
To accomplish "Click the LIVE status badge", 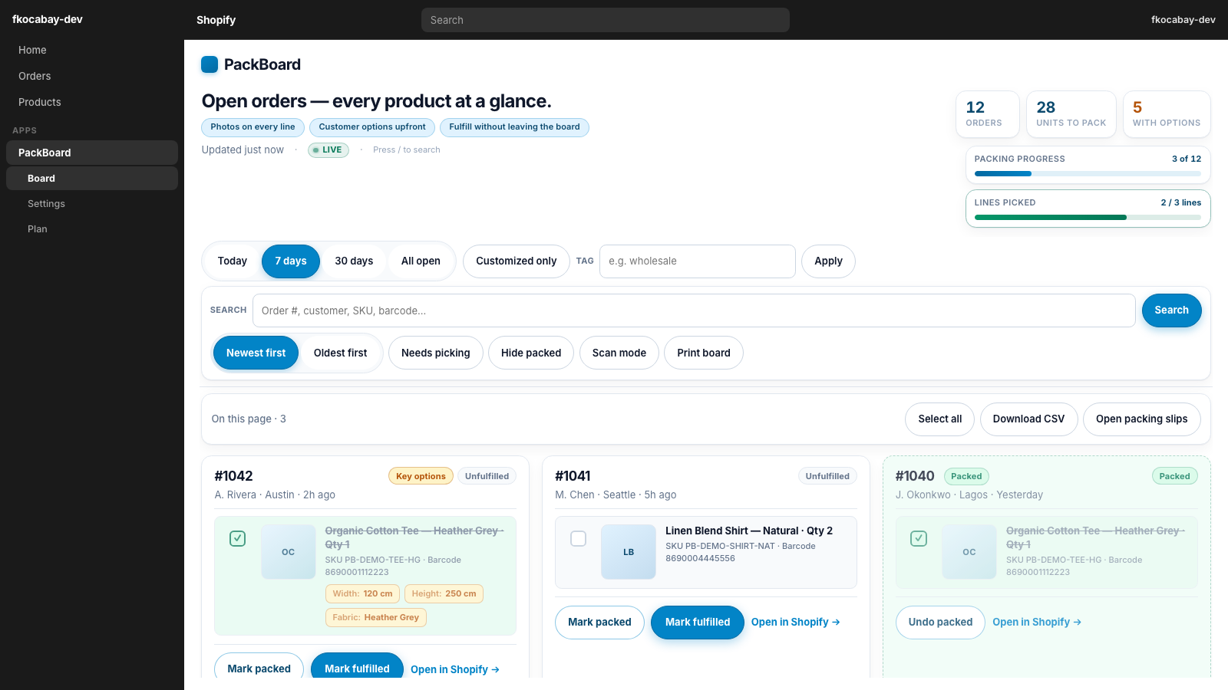I will click(328, 150).
